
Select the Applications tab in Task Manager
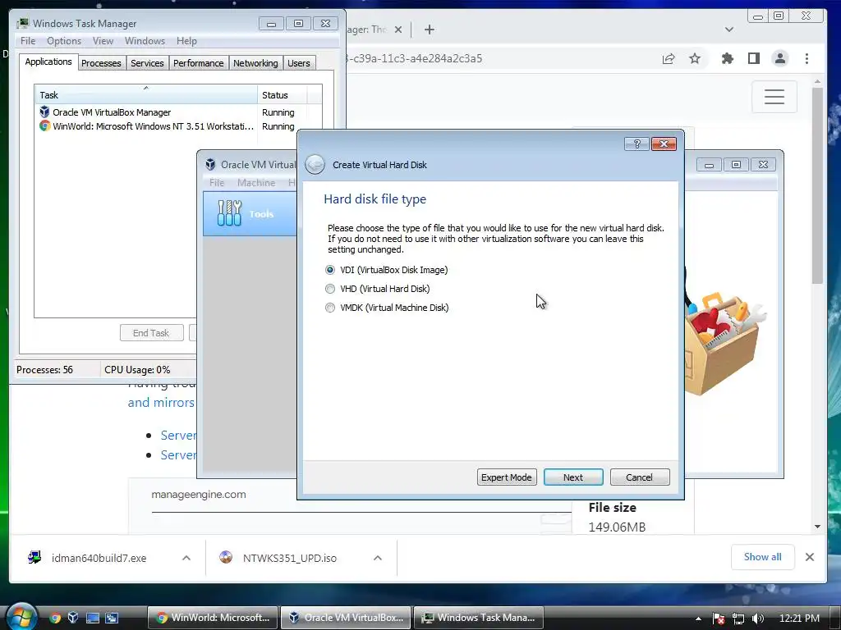coord(48,62)
